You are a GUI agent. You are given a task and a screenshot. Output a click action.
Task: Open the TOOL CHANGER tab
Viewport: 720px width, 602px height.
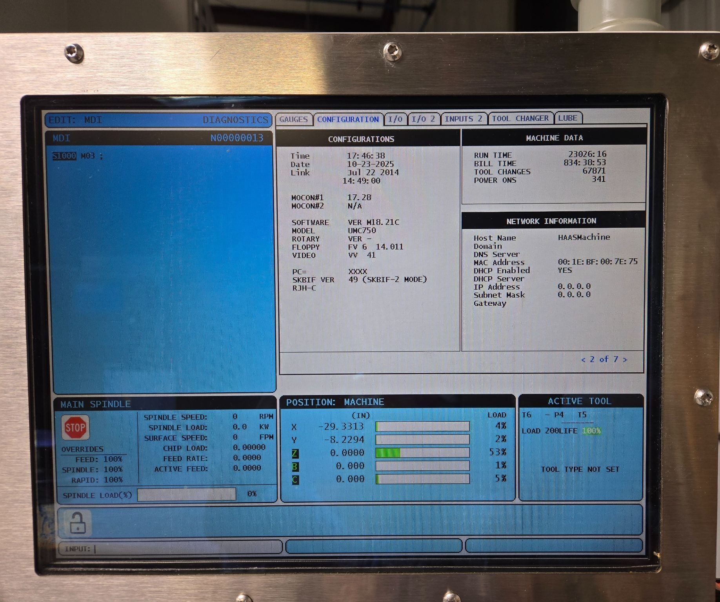coord(520,118)
